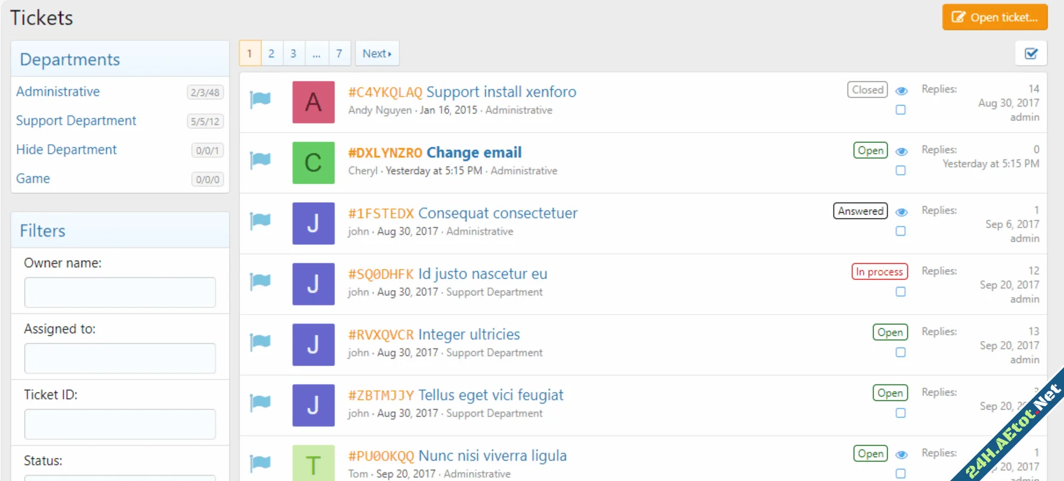
Task: Click the Next pagination button
Action: [x=376, y=53]
